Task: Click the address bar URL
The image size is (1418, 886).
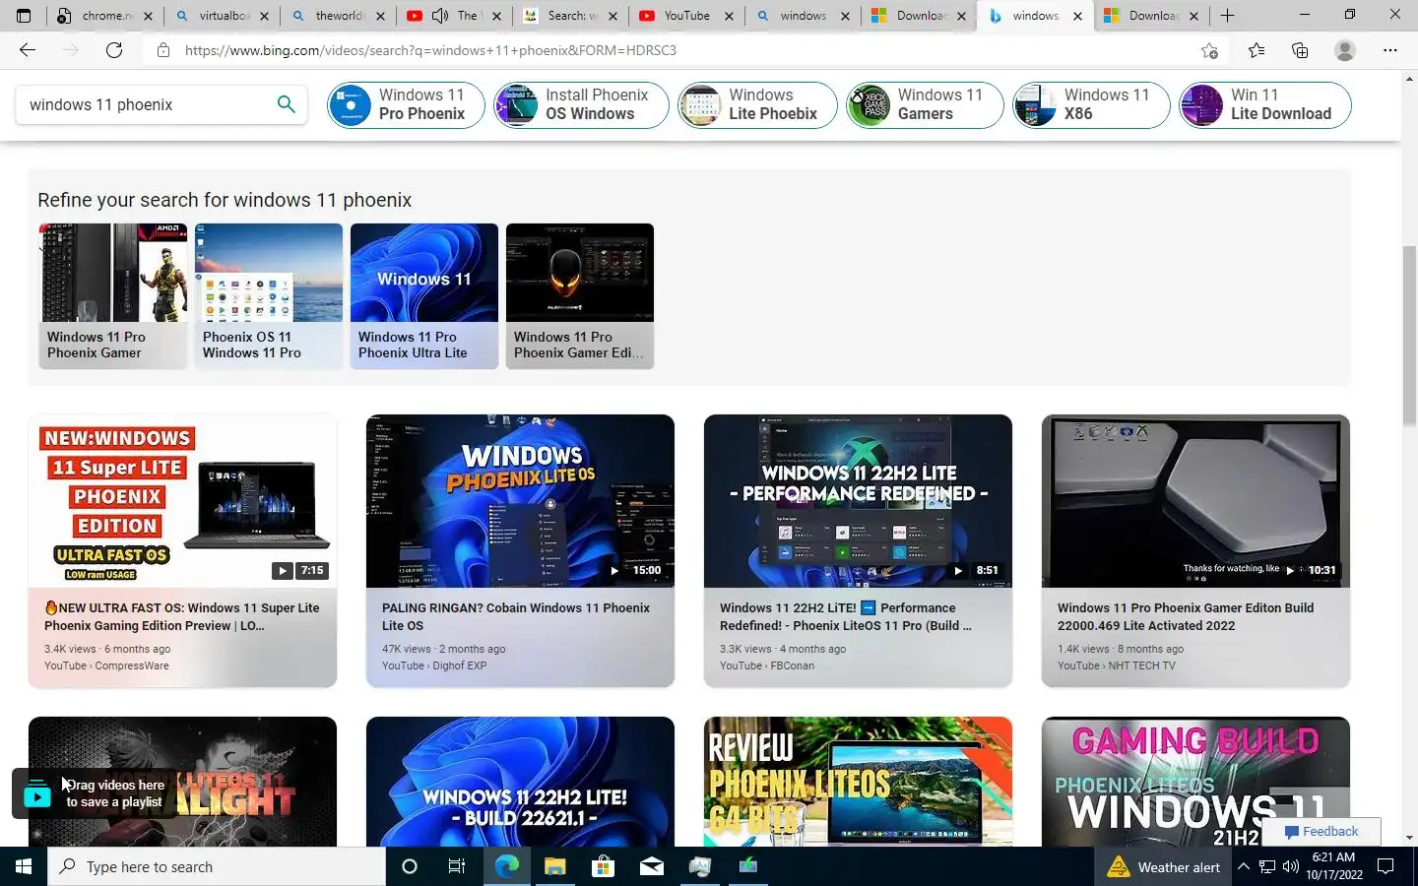Action: point(430,50)
